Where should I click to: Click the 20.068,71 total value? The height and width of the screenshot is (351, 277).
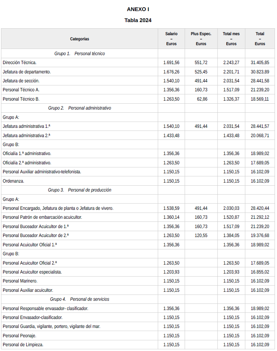pos(260,135)
